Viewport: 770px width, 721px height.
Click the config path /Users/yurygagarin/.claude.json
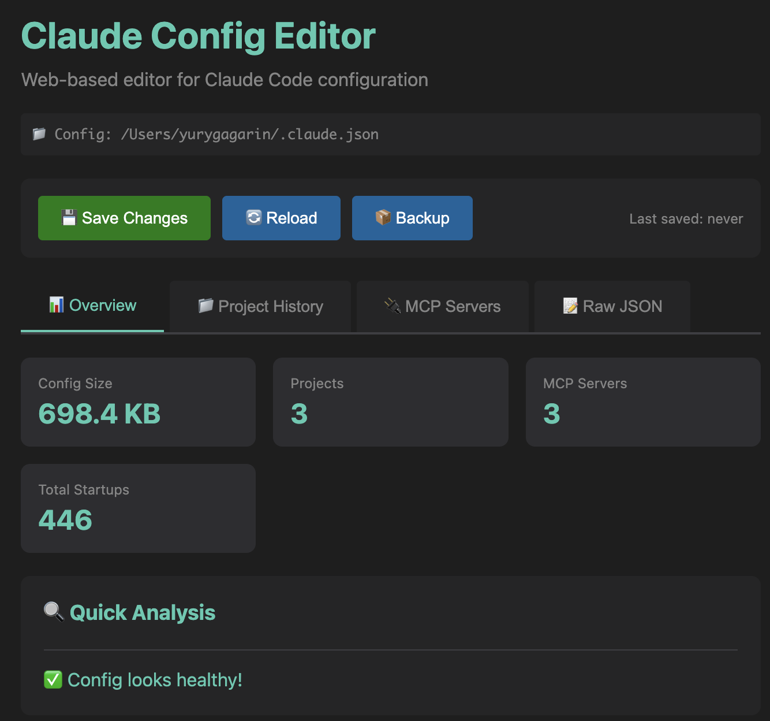coord(250,135)
